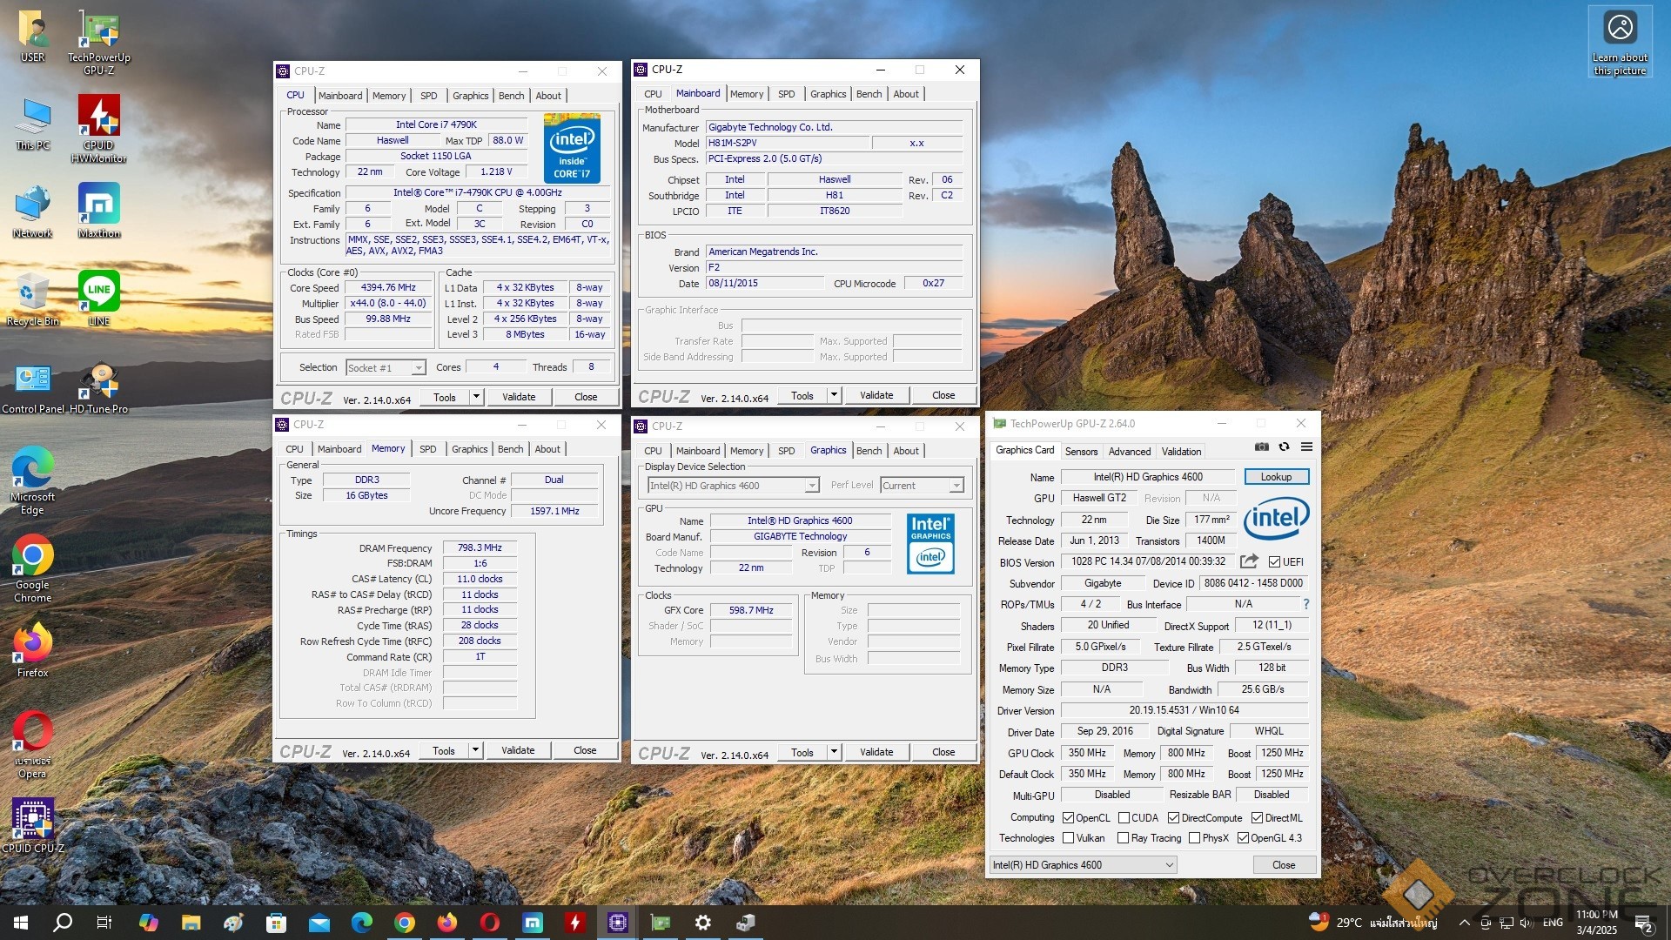Open CPUID HWMonitor desktop icon

[99, 129]
